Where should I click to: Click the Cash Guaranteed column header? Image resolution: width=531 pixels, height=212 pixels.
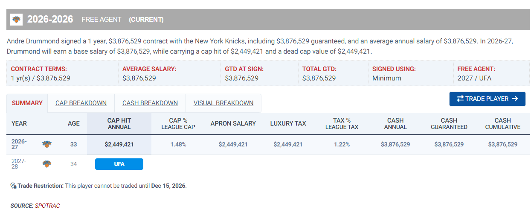(x=449, y=124)
